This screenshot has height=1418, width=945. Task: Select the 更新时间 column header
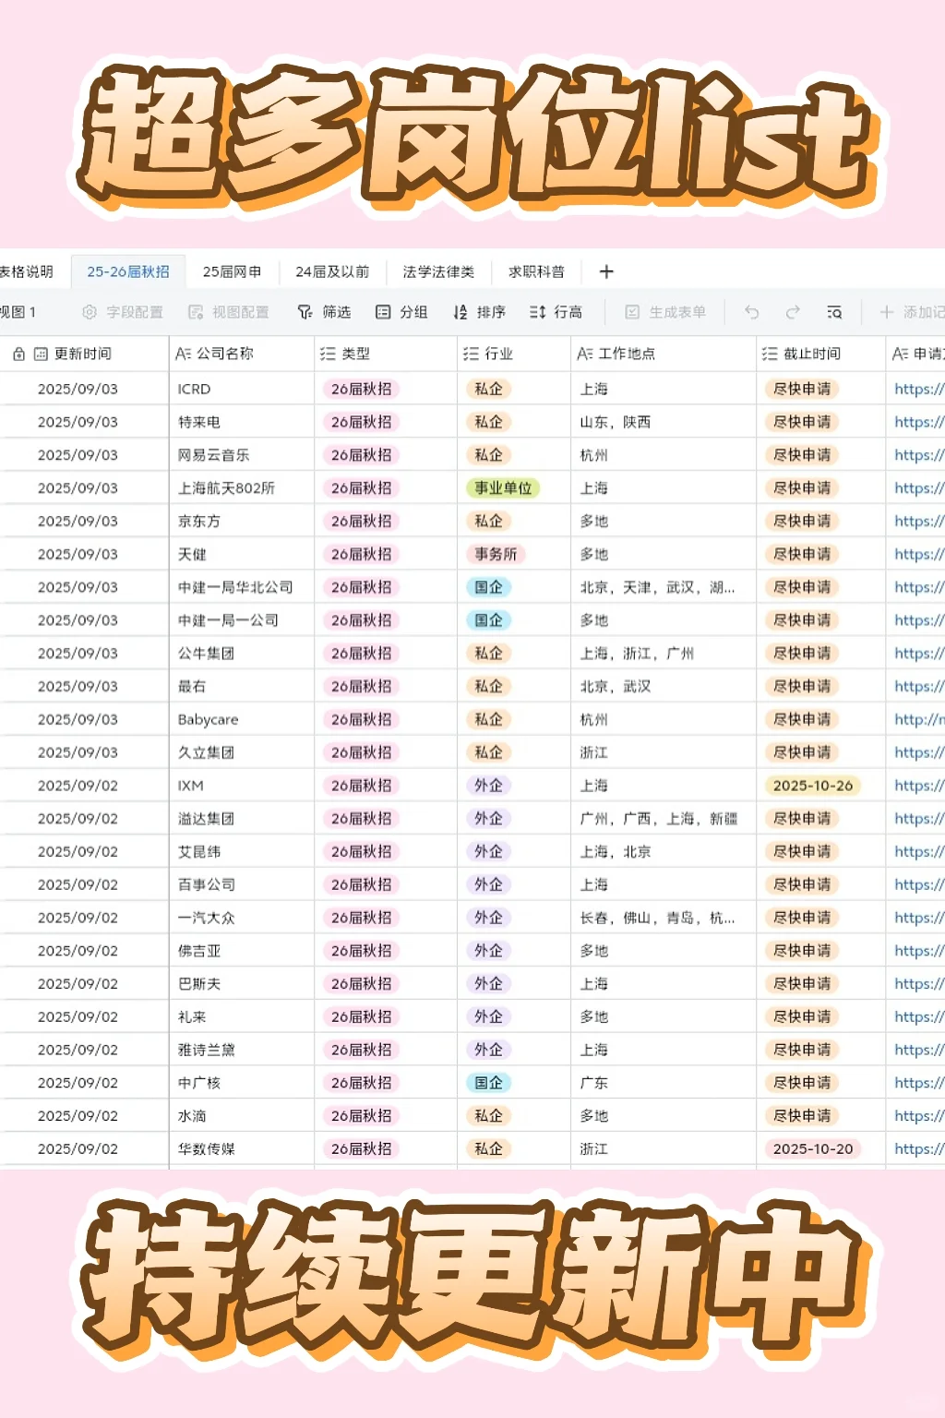click(x=84, y=354)
